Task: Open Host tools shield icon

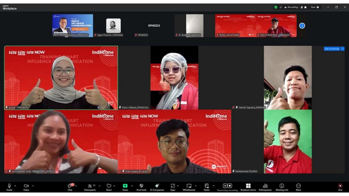Action: point(141,187)
